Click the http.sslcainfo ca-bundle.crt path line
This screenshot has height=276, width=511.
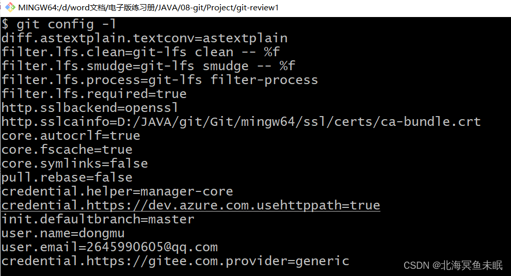(x=241, y=122)
